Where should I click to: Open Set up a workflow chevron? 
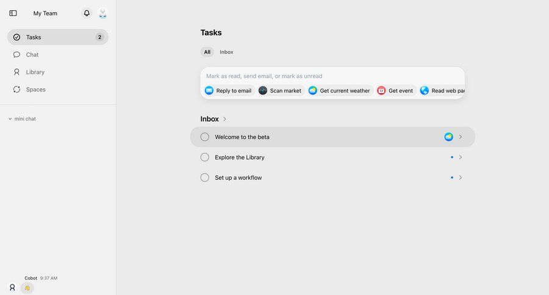click(461, 178)
